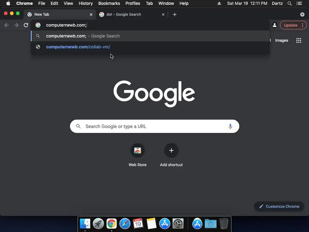Image resolution: width=309 pixels, height=232 pixels.
Task: Open Notification Center list icon
Action: 299,3
